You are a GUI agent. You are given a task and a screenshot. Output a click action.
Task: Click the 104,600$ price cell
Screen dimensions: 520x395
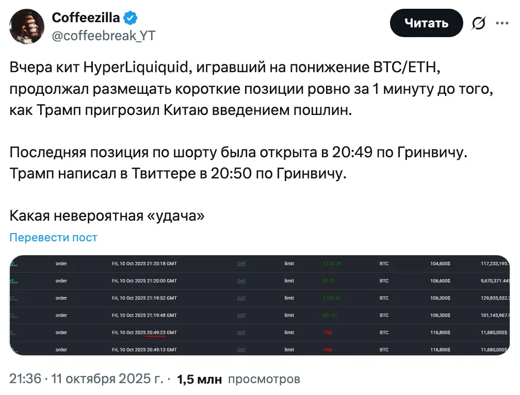440,264
